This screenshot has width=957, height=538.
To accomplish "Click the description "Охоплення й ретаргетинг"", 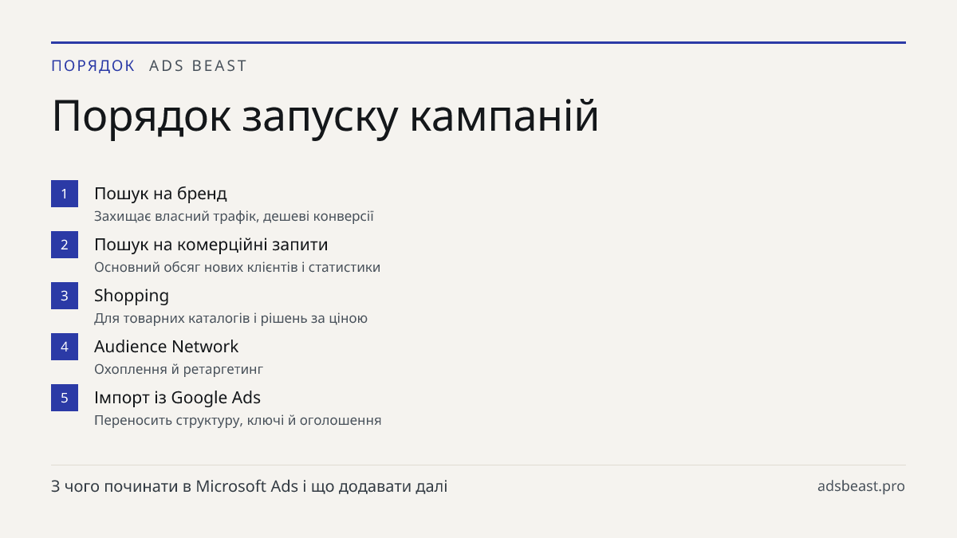I will click(179, 370).
